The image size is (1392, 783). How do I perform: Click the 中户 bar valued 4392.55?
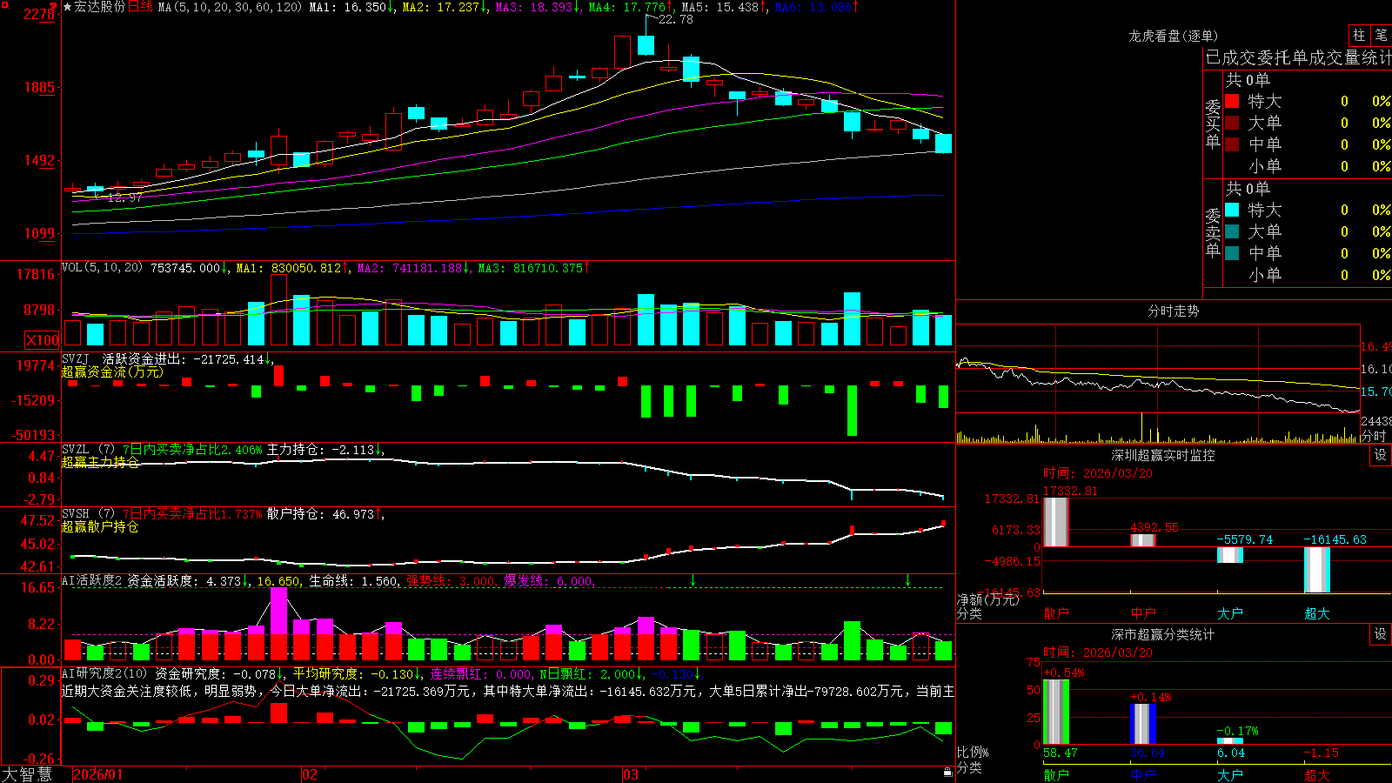tap(1142, 540)
